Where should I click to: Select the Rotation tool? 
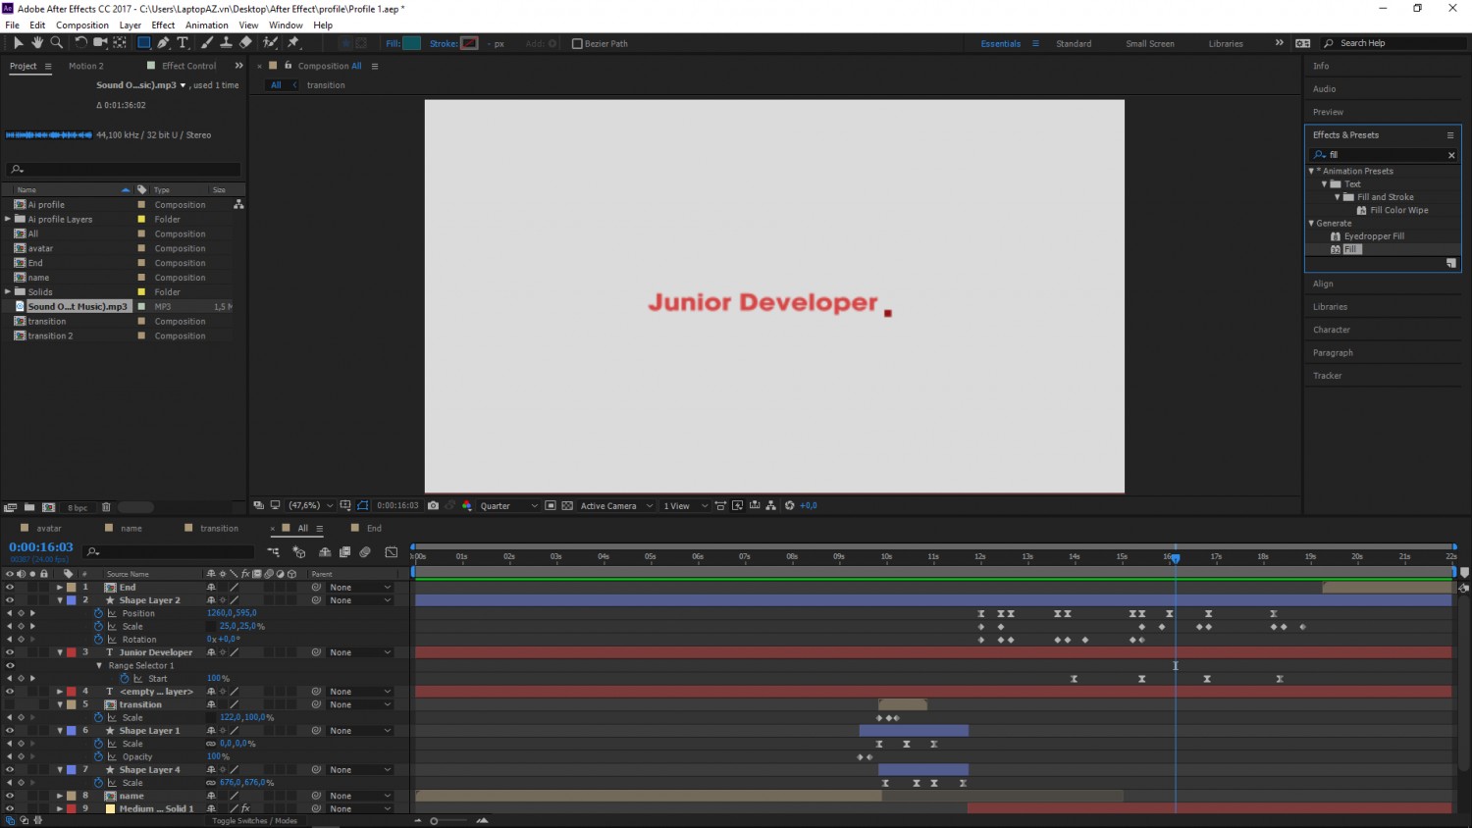(81, 43)
